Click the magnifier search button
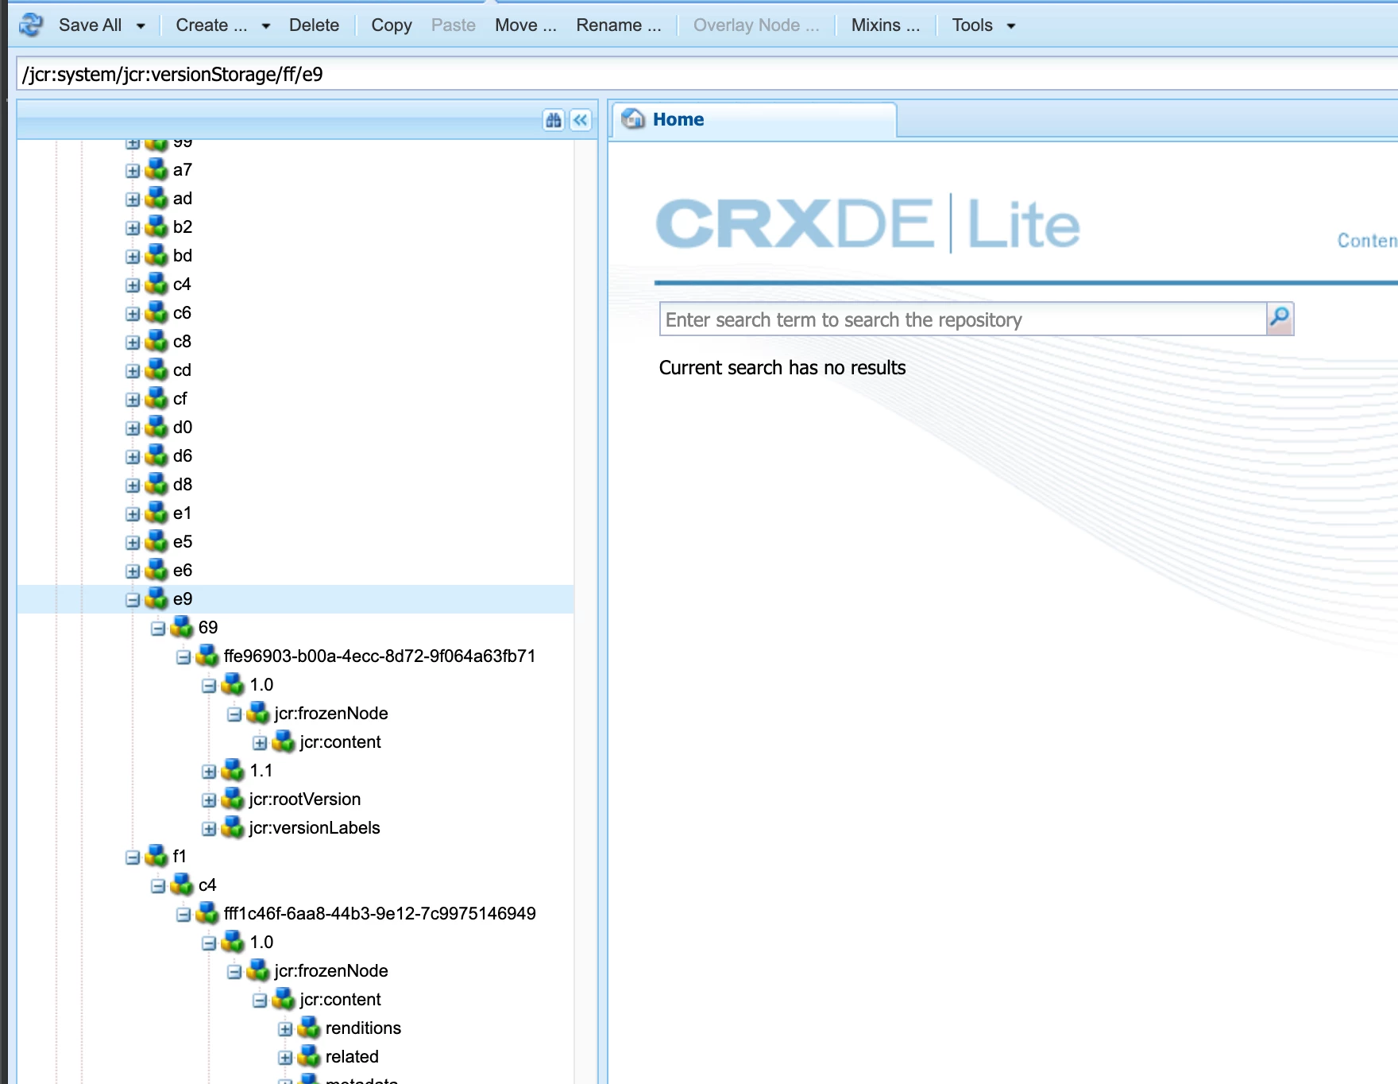The image size is (1398, 1084). pyautogui.click(x=1280, y=319)
